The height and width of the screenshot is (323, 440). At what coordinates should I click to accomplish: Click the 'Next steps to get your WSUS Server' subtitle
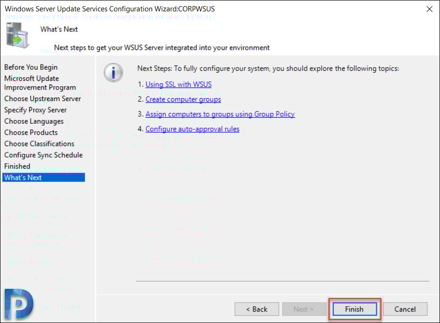[162, 47]
